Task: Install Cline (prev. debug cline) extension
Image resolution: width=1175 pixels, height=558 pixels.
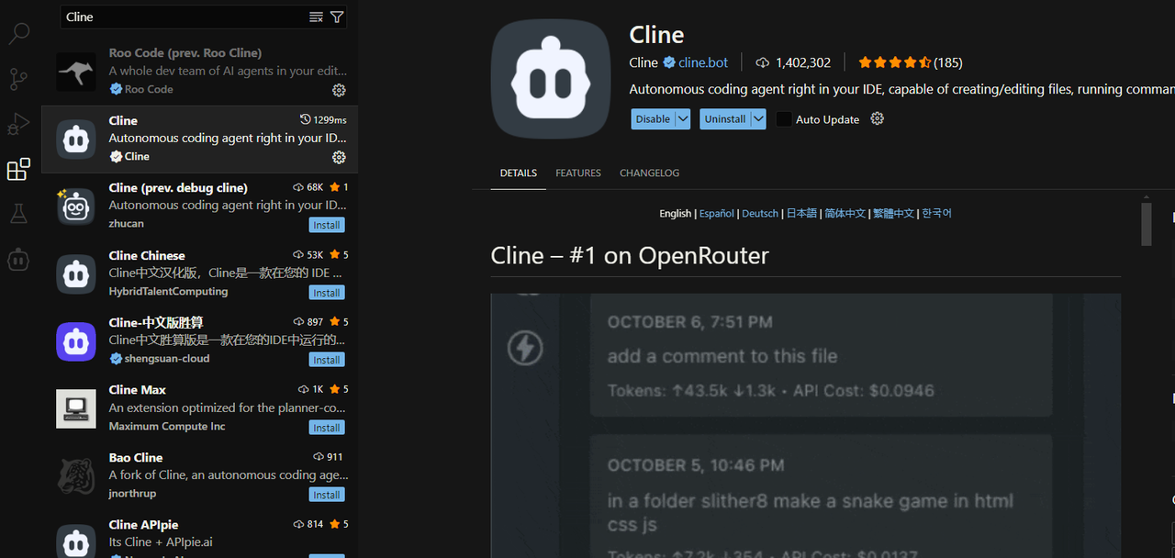Action: pyautogui.click(x=327, y=225)
